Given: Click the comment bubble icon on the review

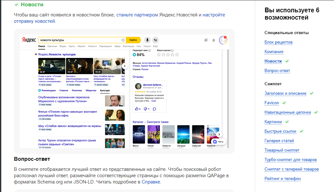Looking at the screenshot, I should point(154,109).
